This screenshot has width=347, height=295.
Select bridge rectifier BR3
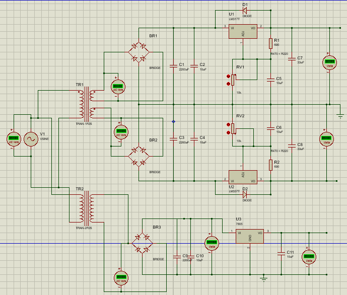[x=142, y=243]
